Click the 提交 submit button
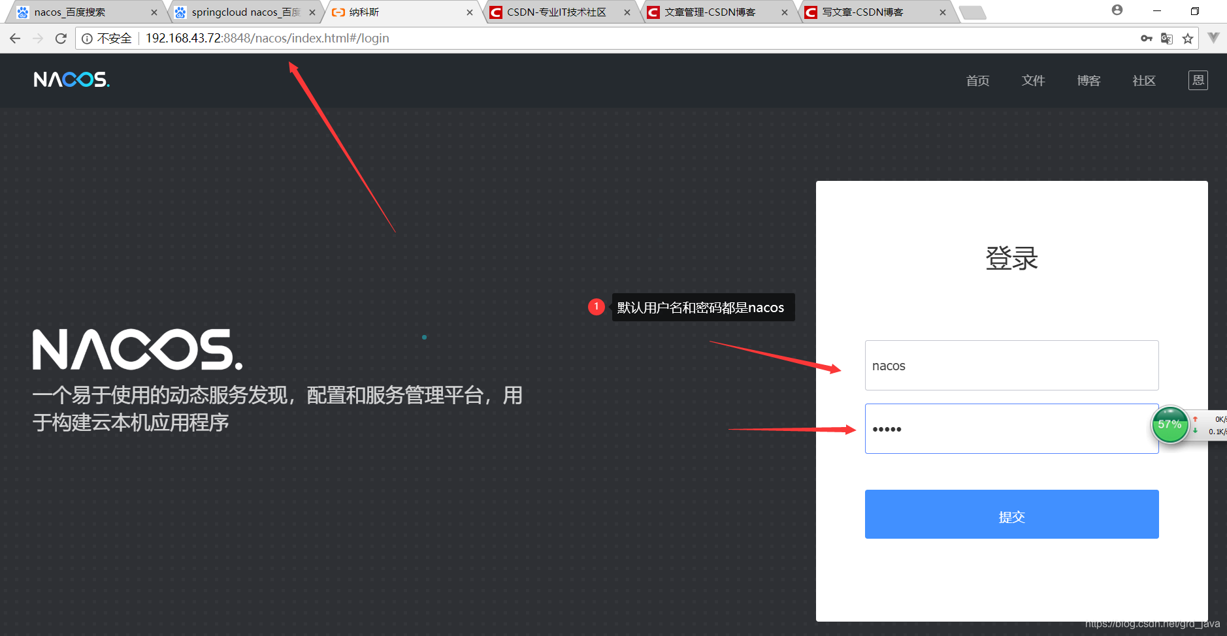This screenshot has height=636, width=1227. click(x=1011, y=515)
